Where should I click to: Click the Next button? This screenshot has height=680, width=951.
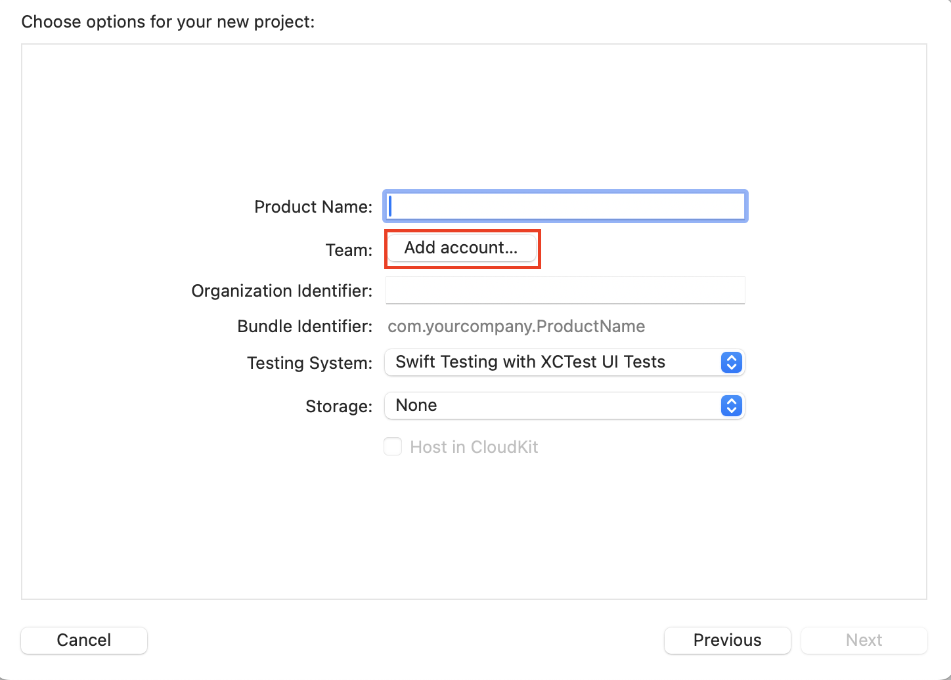click(864, 640)
